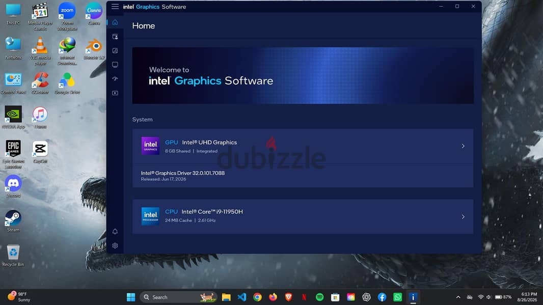Open battery 87% tray indicator
The height and width of the screenshot is (305, 543).
tap(503, 297)
